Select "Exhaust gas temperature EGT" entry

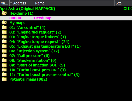click(x=45, y=46)
